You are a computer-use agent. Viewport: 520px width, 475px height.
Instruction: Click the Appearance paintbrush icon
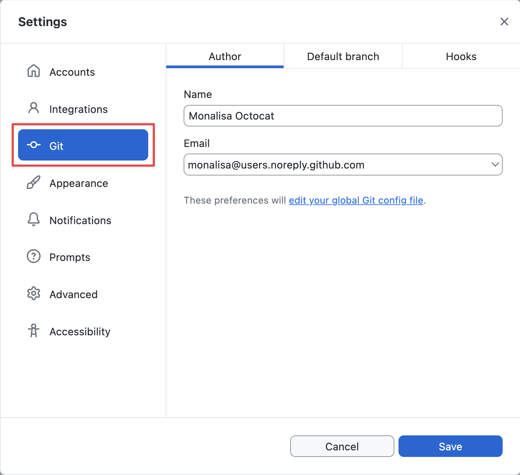click(33, 183)
